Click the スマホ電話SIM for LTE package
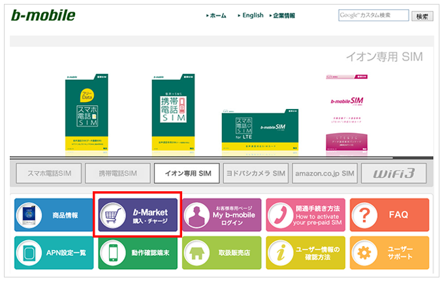This screenshot has width=444, height=282. [x=260, y=130]
